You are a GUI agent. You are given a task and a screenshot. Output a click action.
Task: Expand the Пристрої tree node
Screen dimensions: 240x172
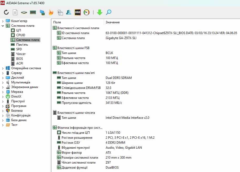3,101
